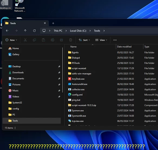Select the Bginfo folder
This screenshot has height=150, width=158.
73,53
